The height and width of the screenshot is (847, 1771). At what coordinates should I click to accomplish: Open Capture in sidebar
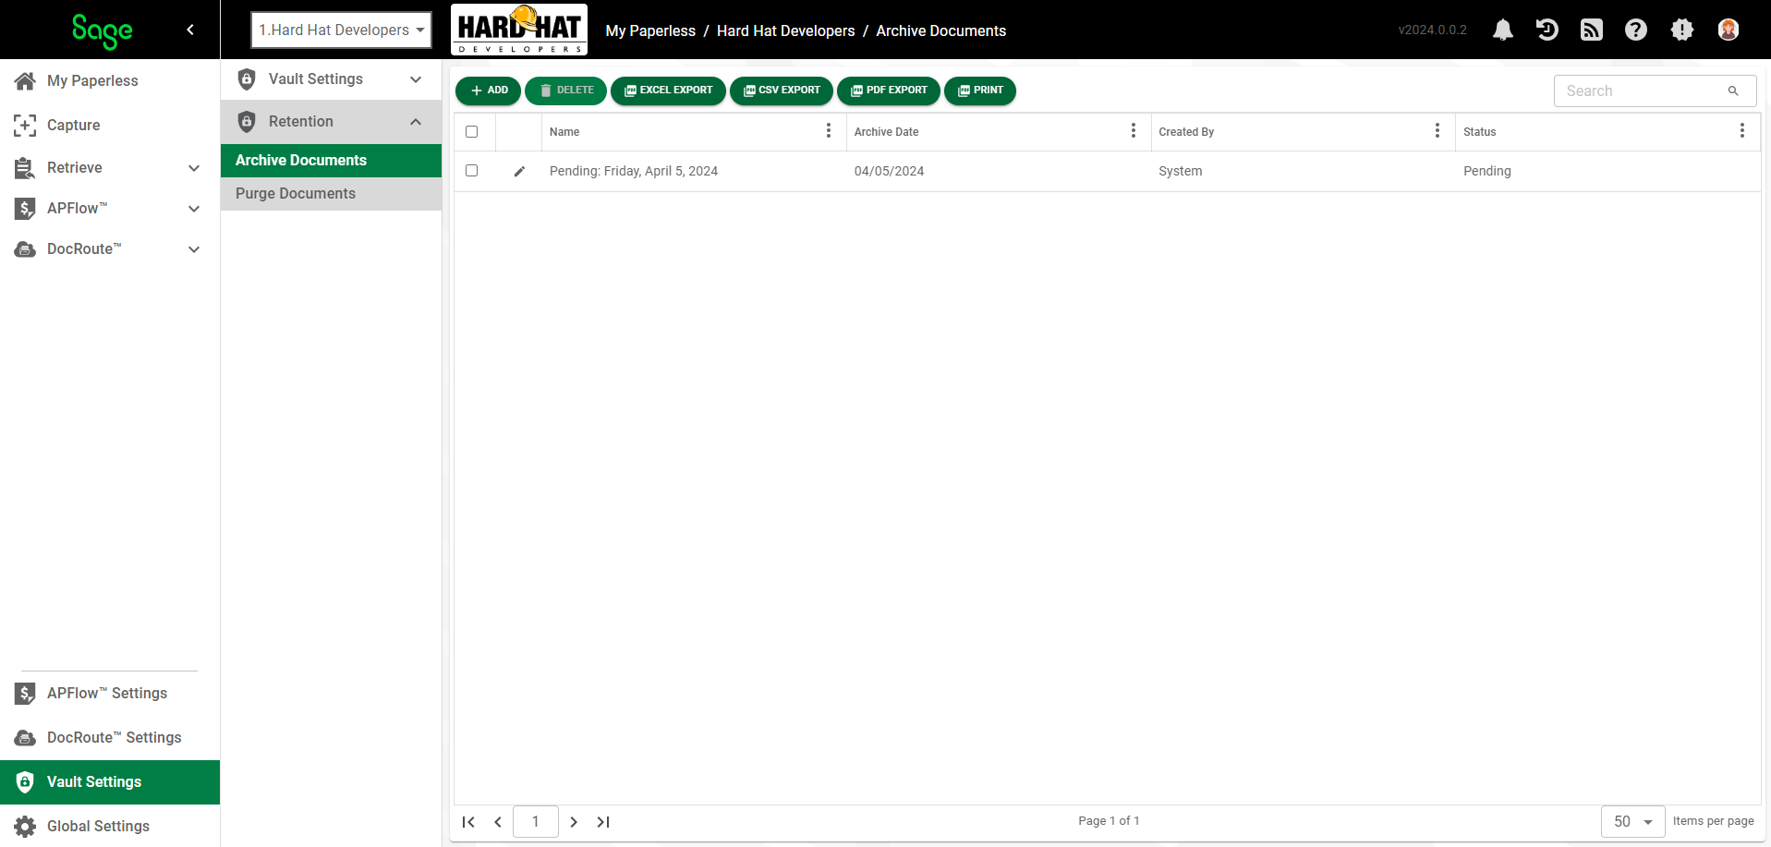(110, 126)
